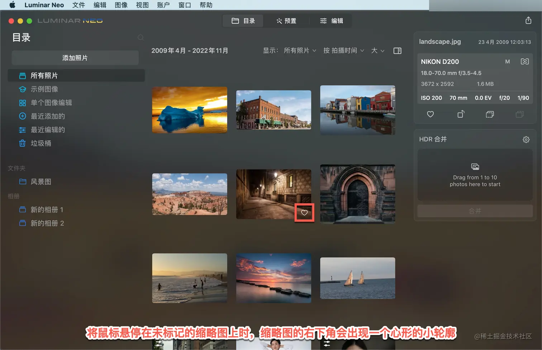Click the virtual copy stack icon
The height and width of the screenshot is (350, 542).
tap(490, 114)
